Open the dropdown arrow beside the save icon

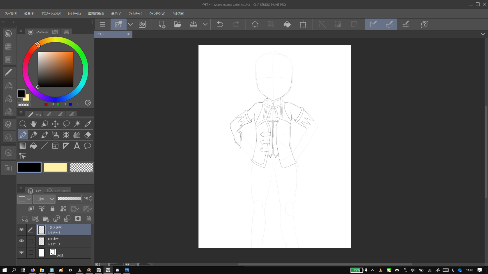pyautogui.click(x=205, y=24)
